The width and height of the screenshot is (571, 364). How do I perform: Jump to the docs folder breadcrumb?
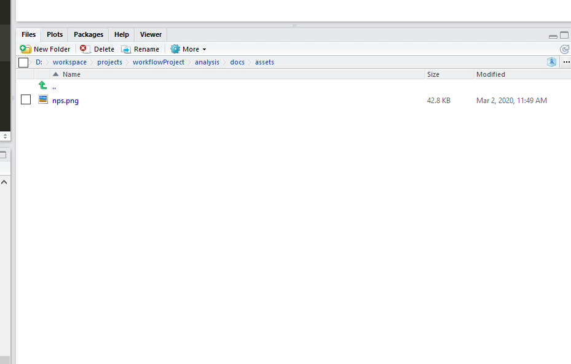pyautogui.click(x=237, y=62)
